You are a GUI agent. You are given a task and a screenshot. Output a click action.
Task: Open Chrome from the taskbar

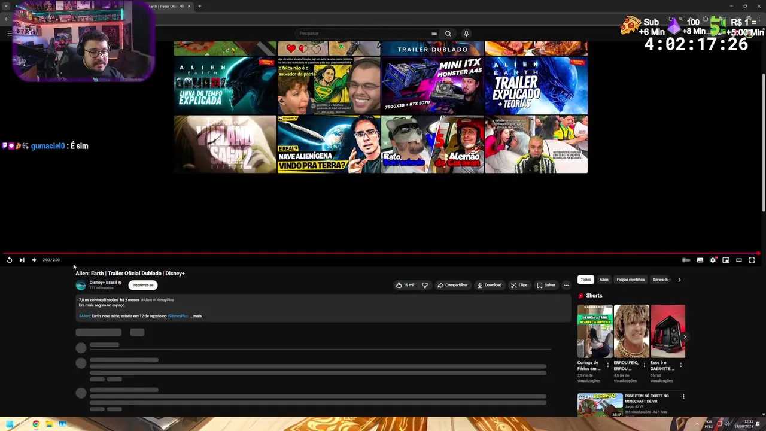36,424
